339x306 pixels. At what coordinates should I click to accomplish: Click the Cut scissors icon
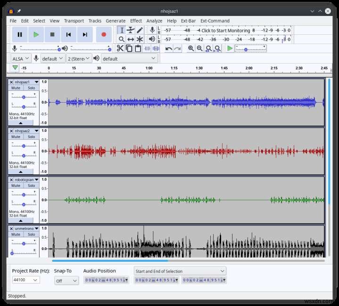(120, 48)
